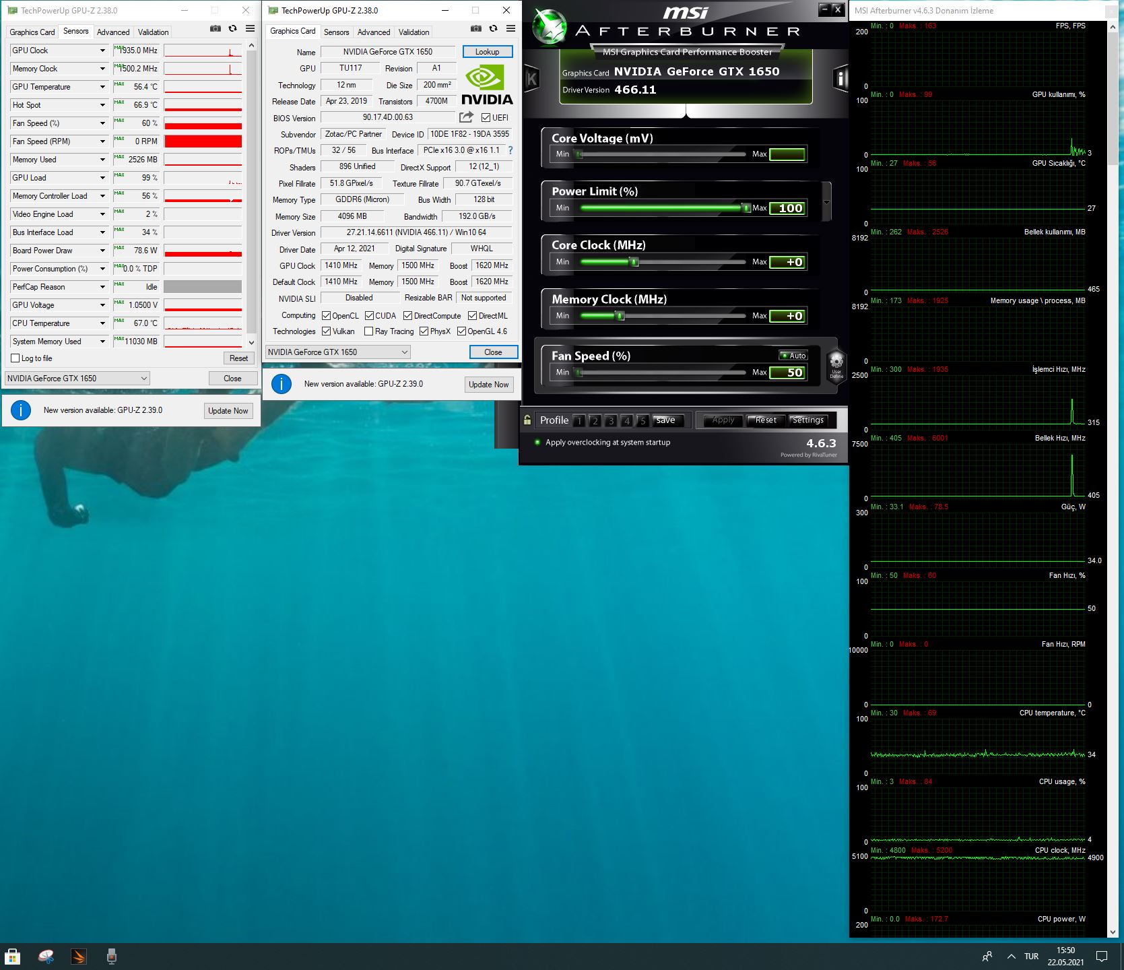Open Validation tab in Sensors window

(154, 32)
